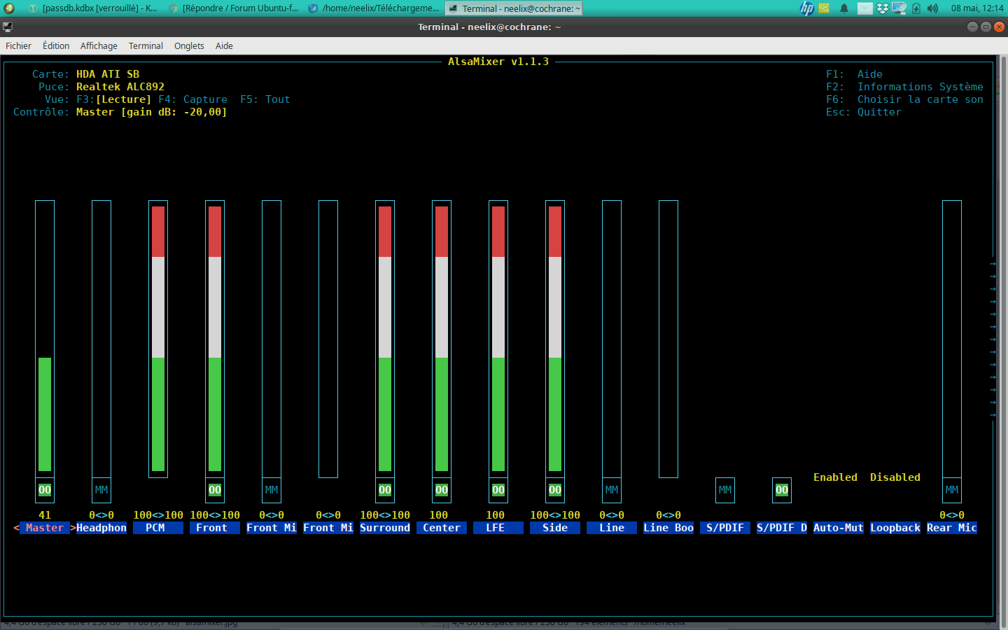Select the Loopback Disabled option
The image size is (1008, 630).
tap(895, 477)
